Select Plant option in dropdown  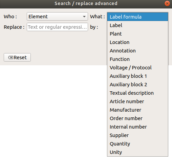(137, 34)
